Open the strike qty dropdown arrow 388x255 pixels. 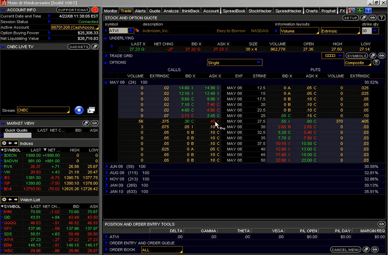click(375, 31)
